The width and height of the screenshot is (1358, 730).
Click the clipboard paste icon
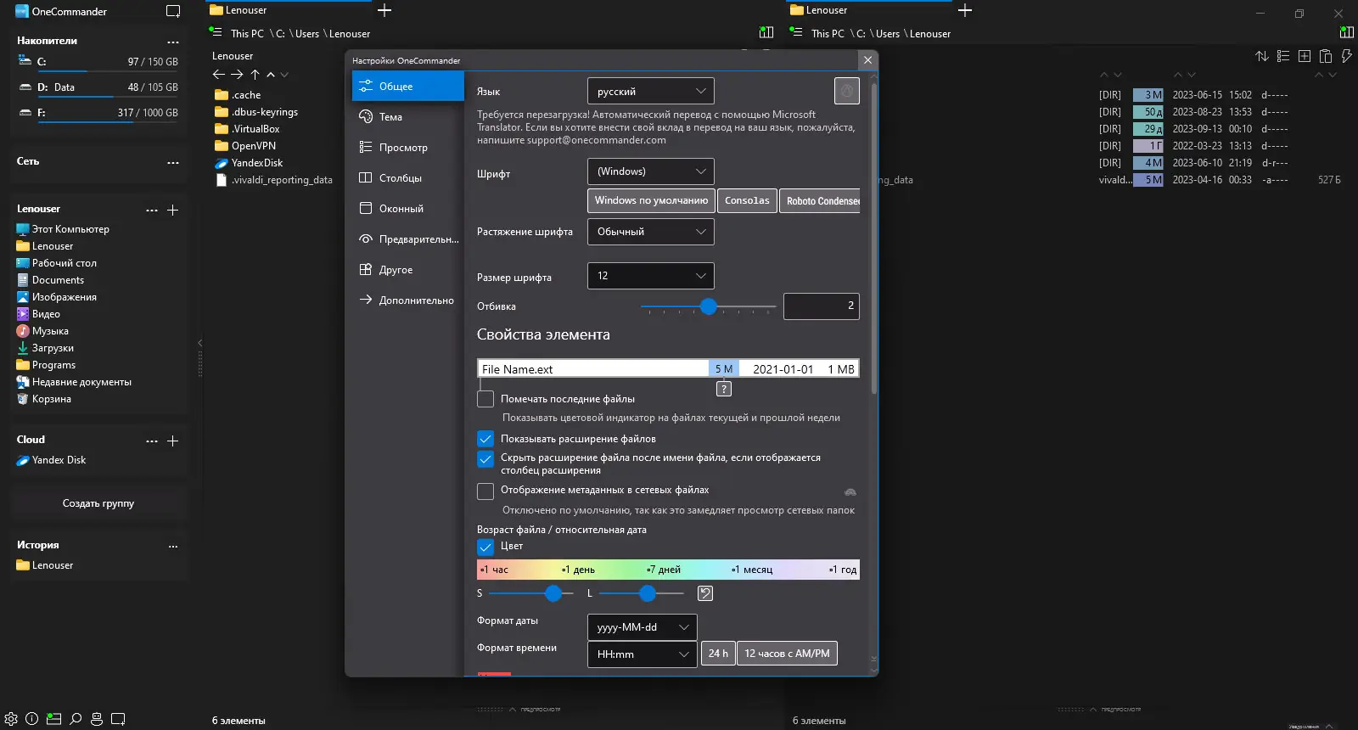1326,56
